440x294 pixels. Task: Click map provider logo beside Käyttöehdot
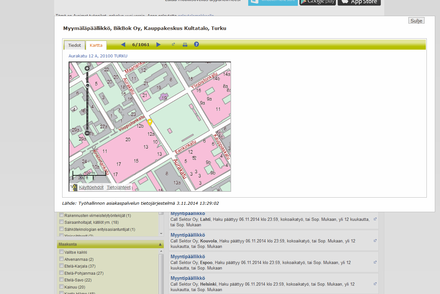74,187
